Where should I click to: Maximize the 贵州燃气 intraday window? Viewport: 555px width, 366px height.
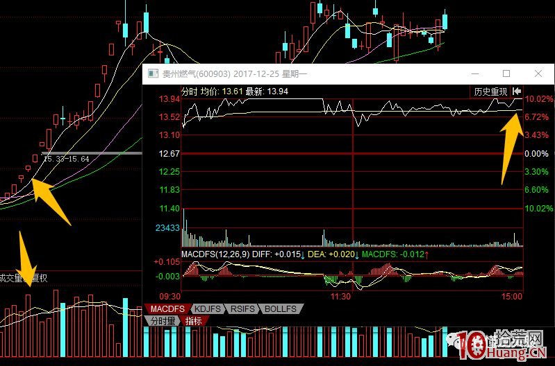(506, 73)
